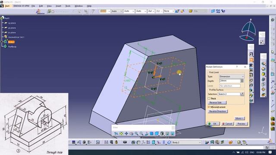The width and height of the screenshot is (276, 155).
Task: Click the Zoom Out magnifier icon
Action: tap(141, 134)
